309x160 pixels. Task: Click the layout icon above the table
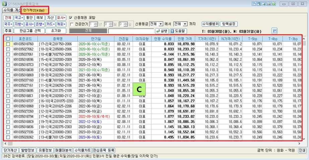[275, 31]
